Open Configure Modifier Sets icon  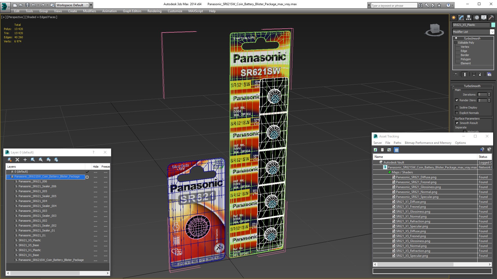click(489, 74)
